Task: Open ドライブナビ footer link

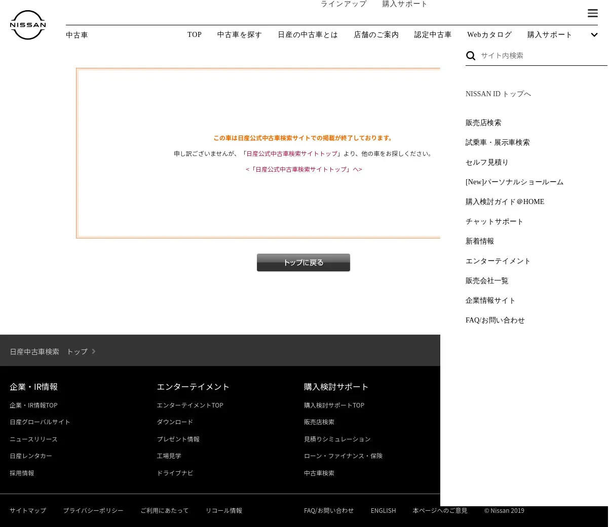Action: click(175, 473)
